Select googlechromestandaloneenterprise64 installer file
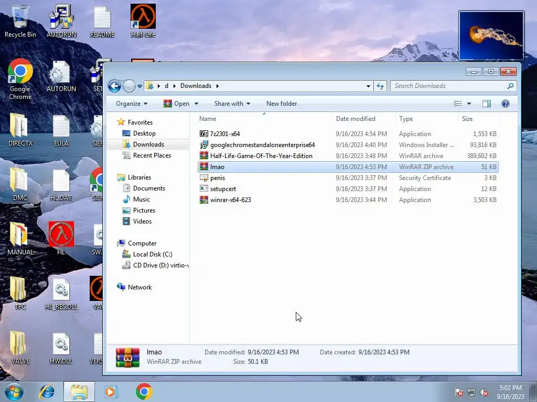This screenshot has width=537, height=402. [x=348, y=145]
